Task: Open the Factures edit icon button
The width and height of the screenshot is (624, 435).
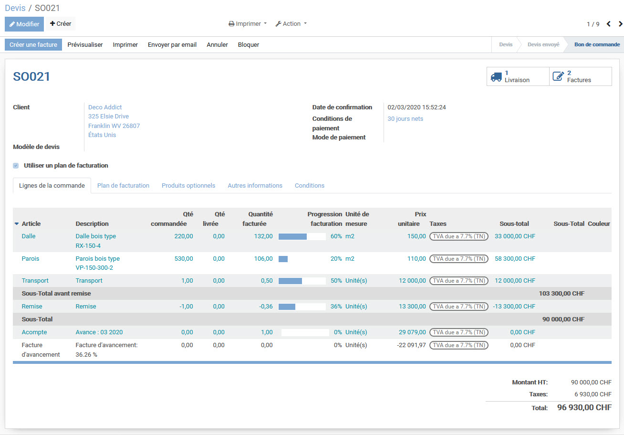Action: [x=558, y=76]
